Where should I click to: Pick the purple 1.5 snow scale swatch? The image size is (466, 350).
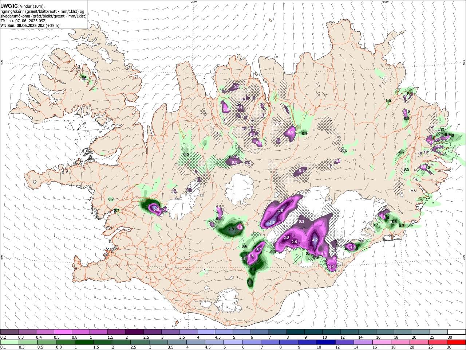click(116, 332)
